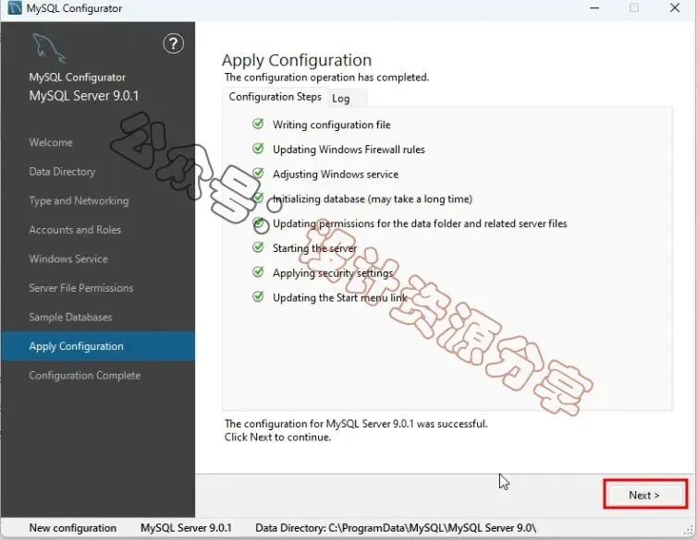Open Configuration Complete step
Image resolution: width=697 pixels, height=540 pixels.
tap(84, 376)
